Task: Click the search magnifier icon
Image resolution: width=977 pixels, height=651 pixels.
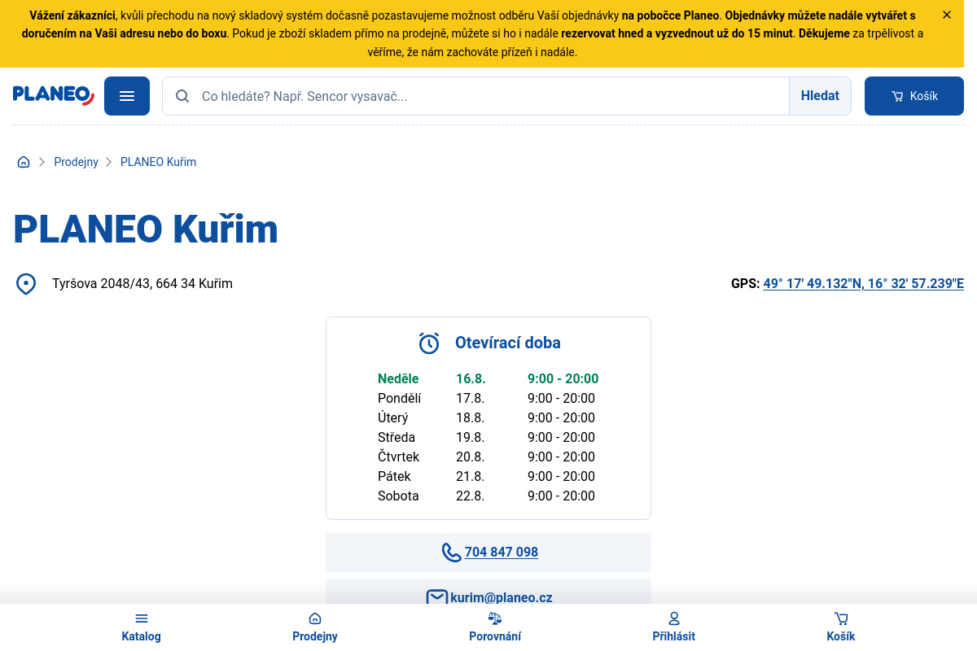Action: [x=182, y=96]
